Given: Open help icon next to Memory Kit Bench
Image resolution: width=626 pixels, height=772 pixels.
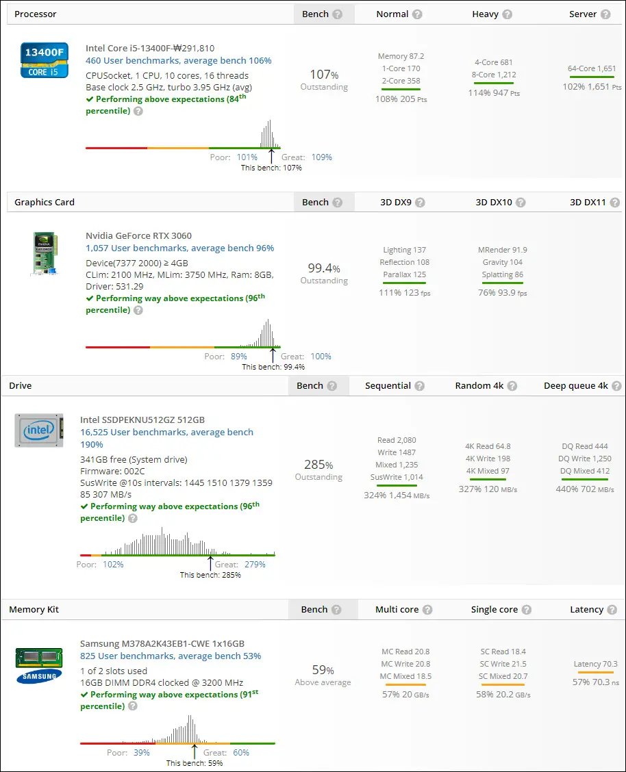Looking at the screenshot, I should coord(336,610).
